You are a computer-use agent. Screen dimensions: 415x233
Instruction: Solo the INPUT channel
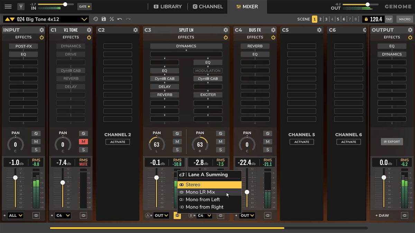pos(36,149)
